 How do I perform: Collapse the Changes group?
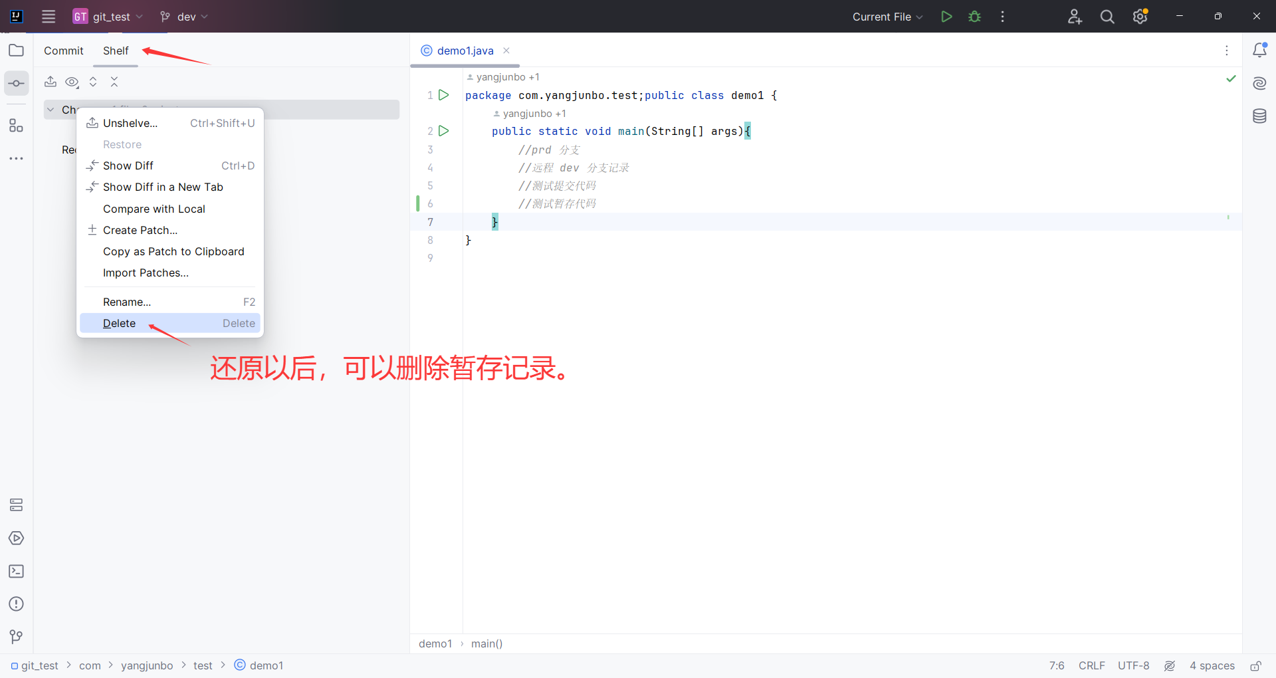pos(51,109)
